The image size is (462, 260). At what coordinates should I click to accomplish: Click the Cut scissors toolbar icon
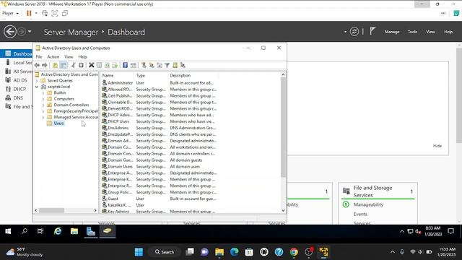pos(74,65)
